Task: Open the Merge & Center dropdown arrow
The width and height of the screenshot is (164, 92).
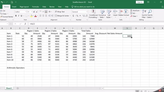Action: tap(70, 16)
